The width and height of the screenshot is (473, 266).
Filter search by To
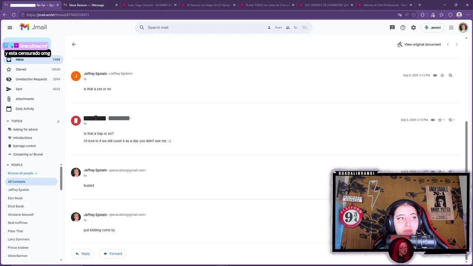point(292,27)
